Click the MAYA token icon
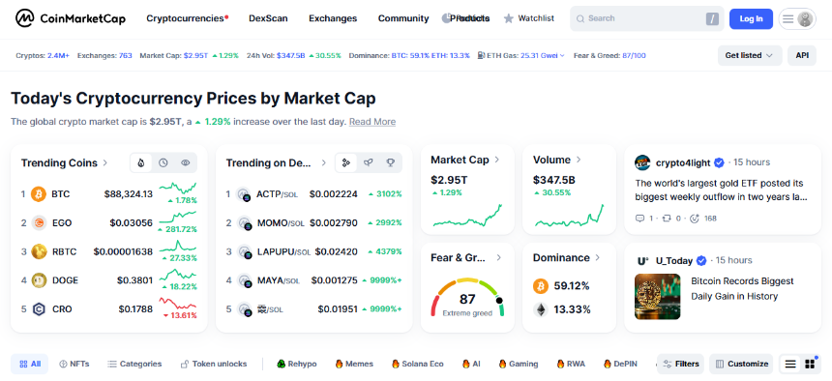The width and height of the screenshot is (832, 381). coord(244,280)
